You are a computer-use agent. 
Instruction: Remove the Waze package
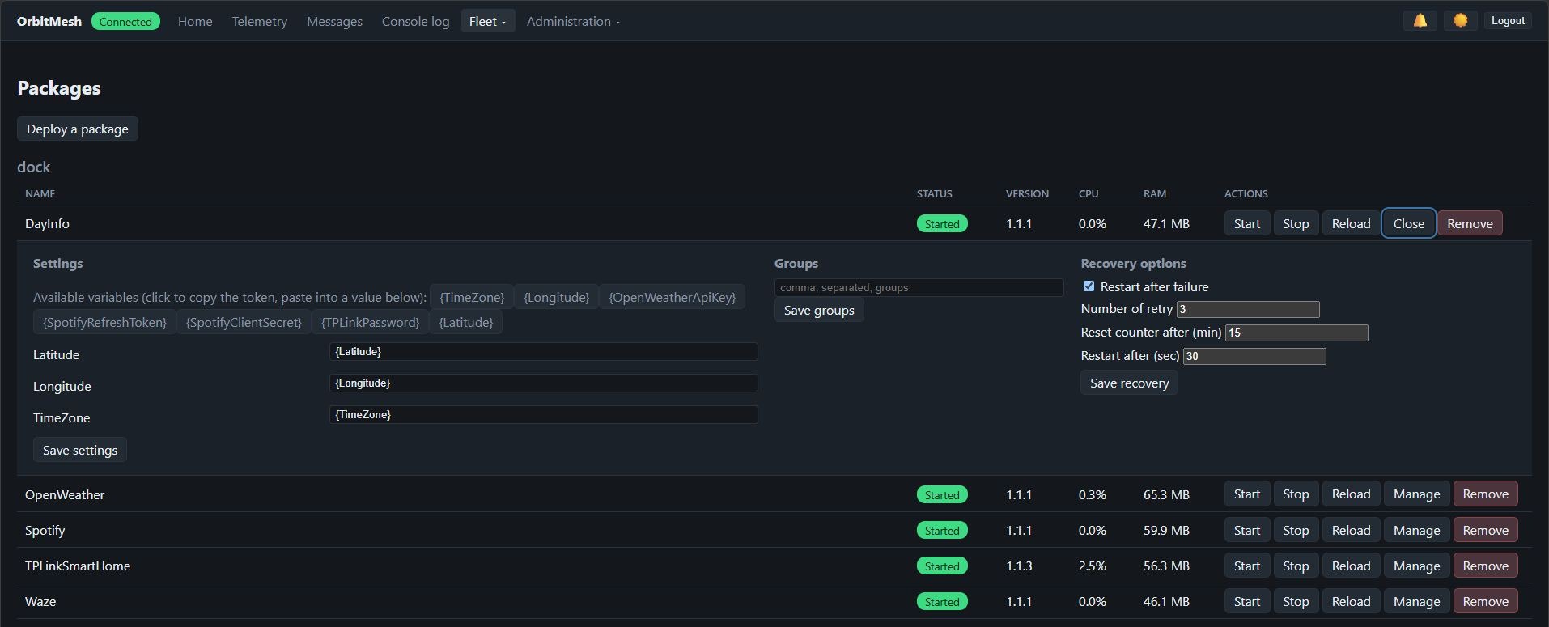pos(1485,601)
